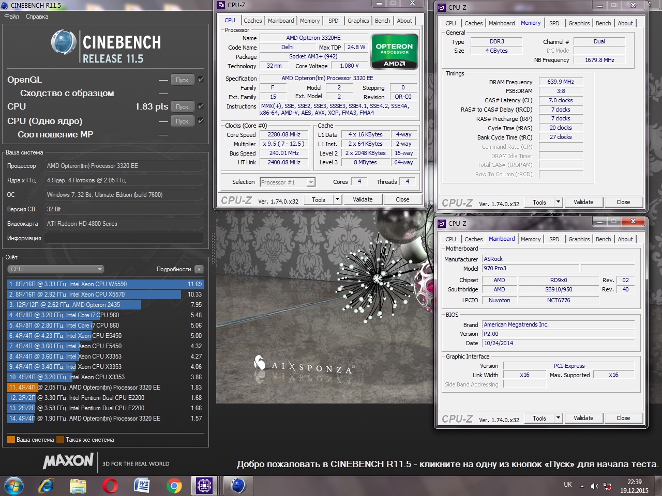
Task: Click the AMD Opteron 3320HE name field
Action: click(313, 38)
